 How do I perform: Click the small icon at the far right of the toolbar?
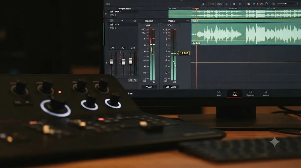pos(297,4)
